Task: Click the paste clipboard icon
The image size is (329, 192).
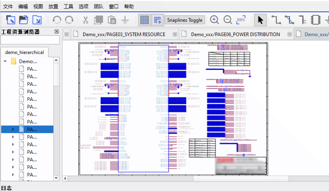Action: coord(112,20)
